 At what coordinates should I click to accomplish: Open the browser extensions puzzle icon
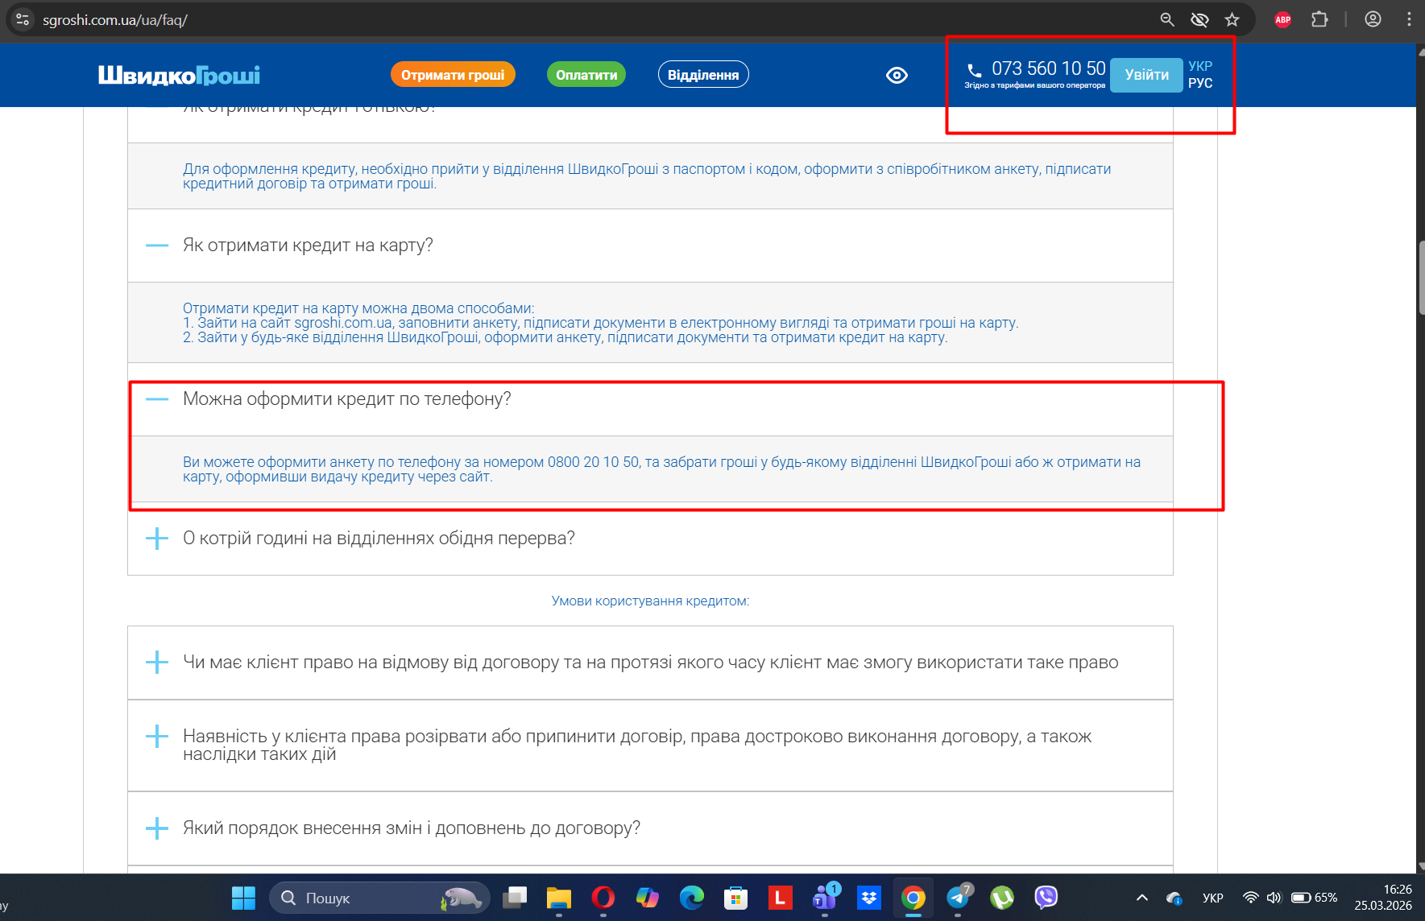[x=1319, y=19]
